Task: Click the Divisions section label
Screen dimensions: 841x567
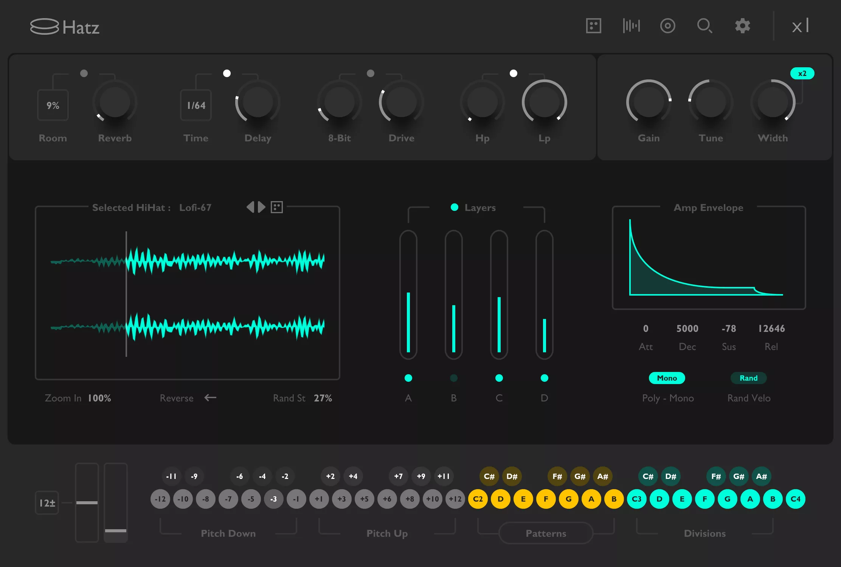Action: pos(705,533)
